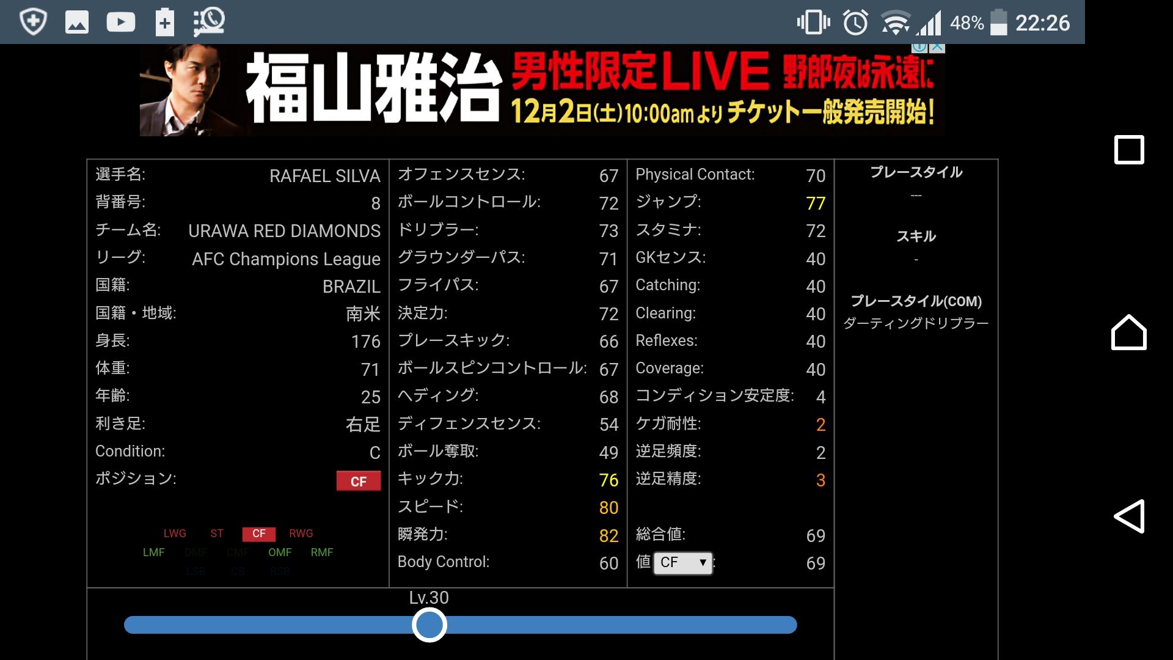Select the RWG position label
The image size is (1173, 660).
(x=301, y=533)
